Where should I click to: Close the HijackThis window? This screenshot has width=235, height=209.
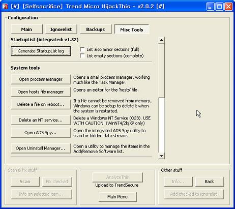(x=228, y=7)
